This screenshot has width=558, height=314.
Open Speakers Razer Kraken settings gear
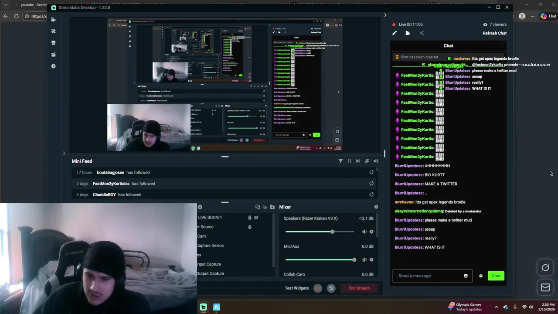371,232
